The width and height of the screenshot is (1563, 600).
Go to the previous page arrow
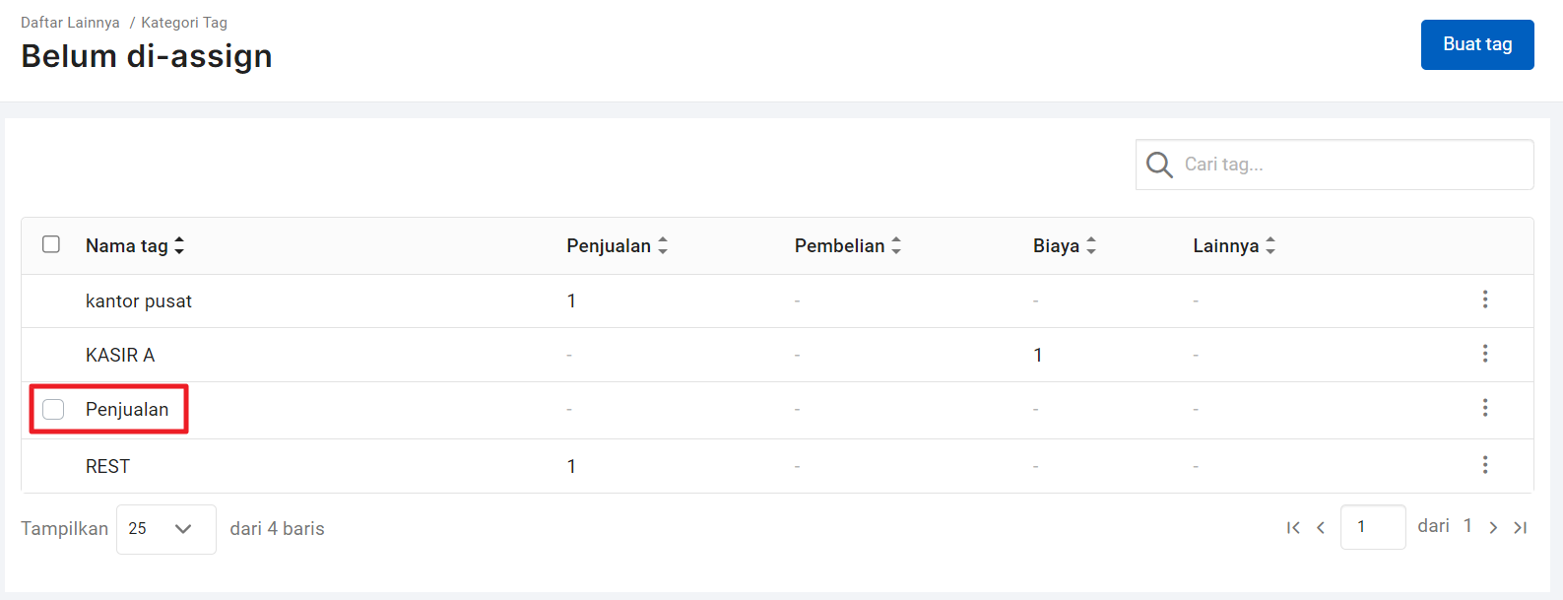(x=1321, y=528)
